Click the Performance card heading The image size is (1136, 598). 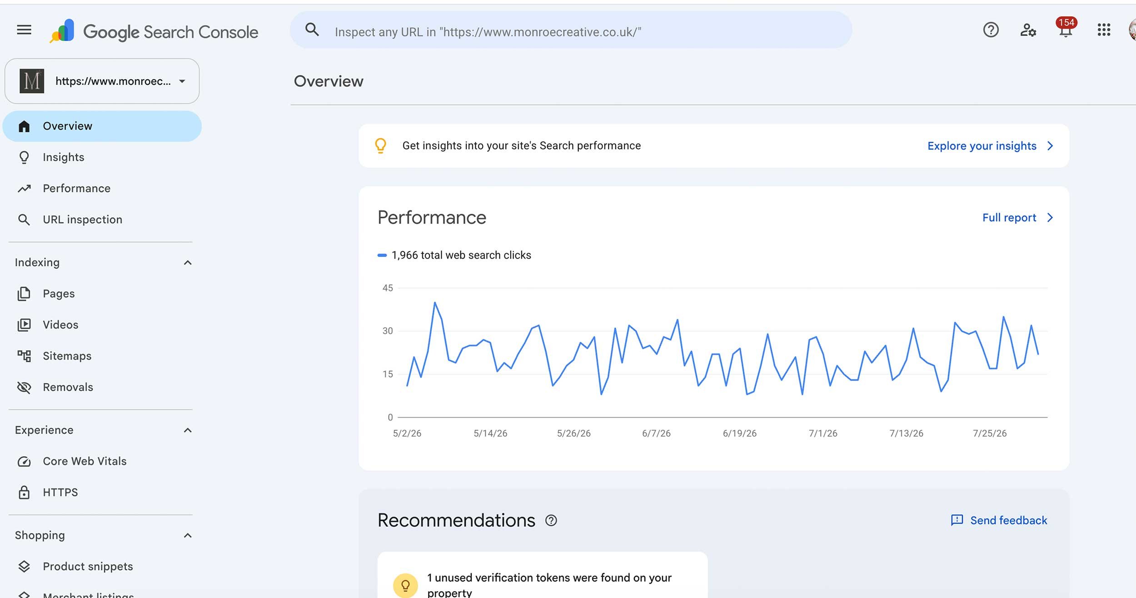[432, 218]
